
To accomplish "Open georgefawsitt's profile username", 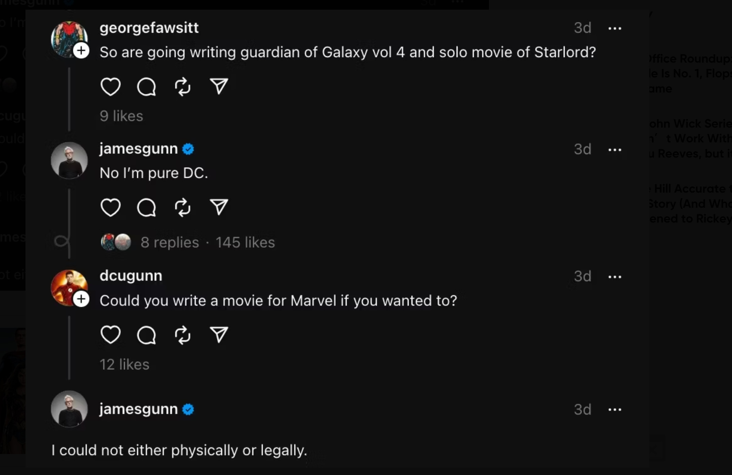I will [x=149, y=28].
